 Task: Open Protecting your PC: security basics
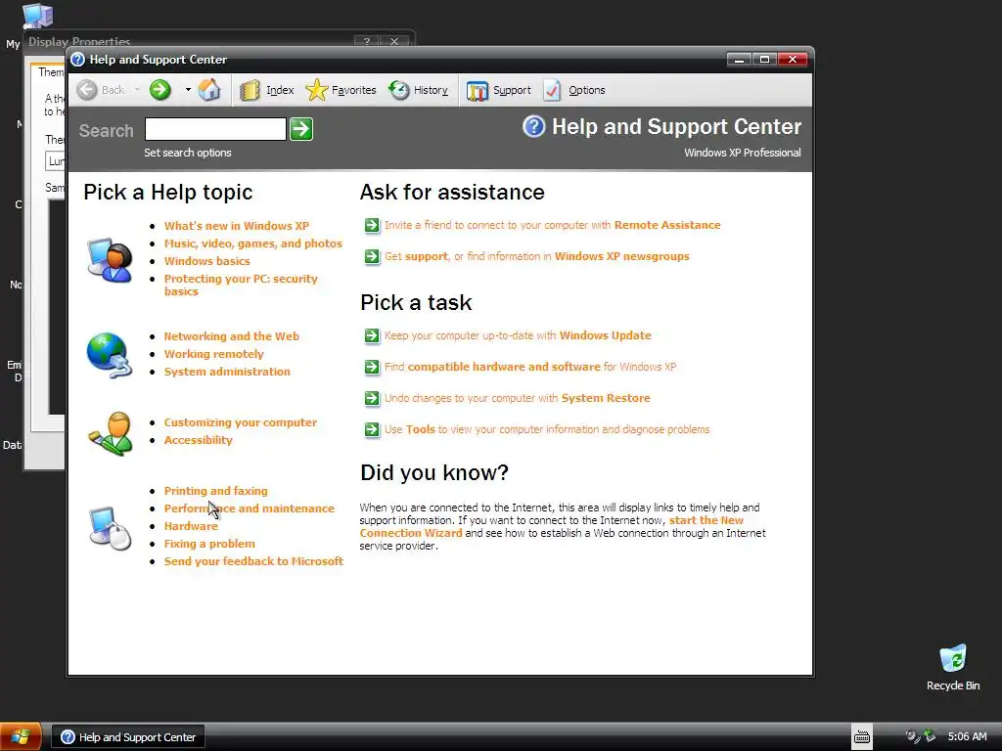coord(241,285)
